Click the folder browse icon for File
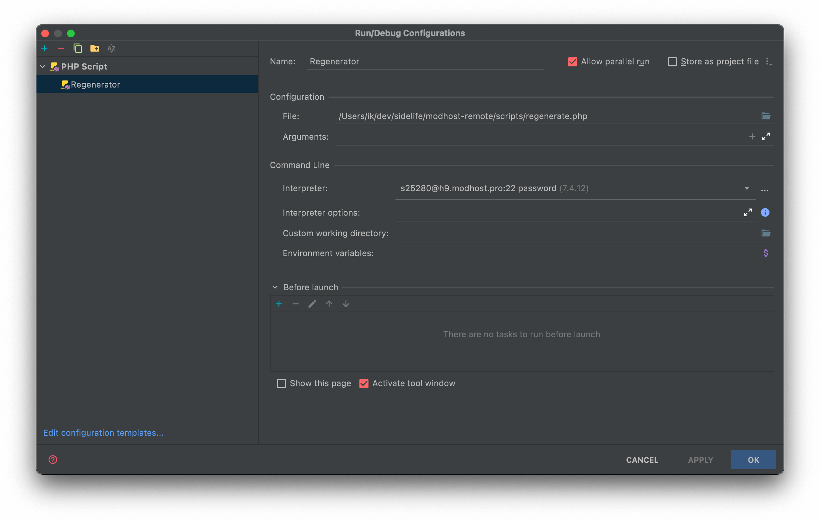This screenshot has width=820, height=522. click(766, 116)
